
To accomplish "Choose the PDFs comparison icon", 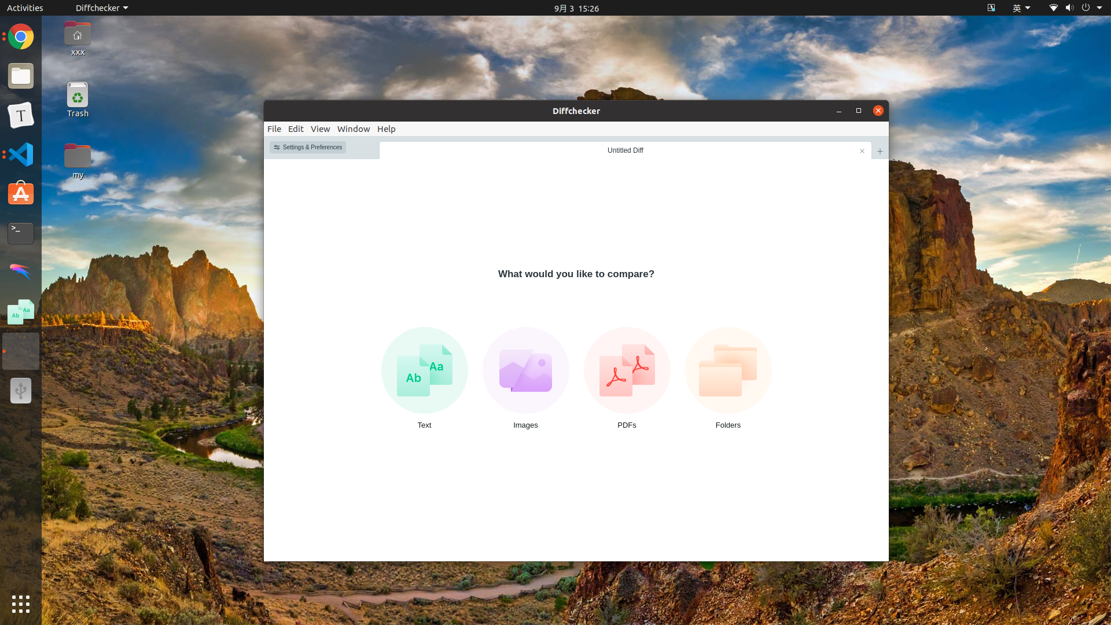I will pos(627,370).
